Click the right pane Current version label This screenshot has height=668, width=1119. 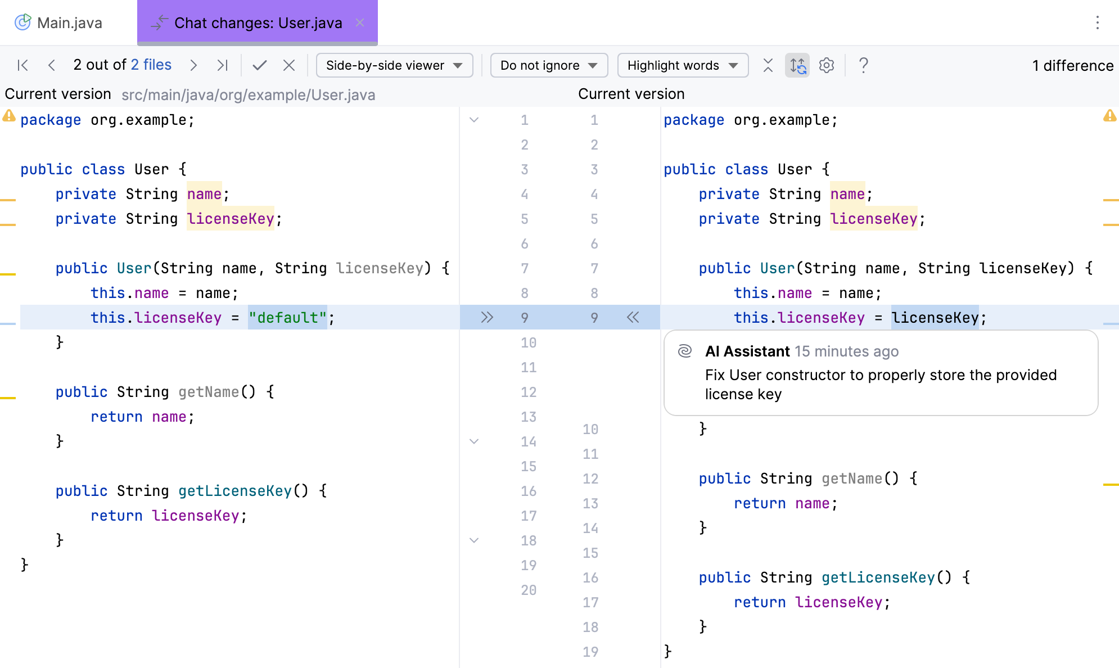tap(631, 94)
